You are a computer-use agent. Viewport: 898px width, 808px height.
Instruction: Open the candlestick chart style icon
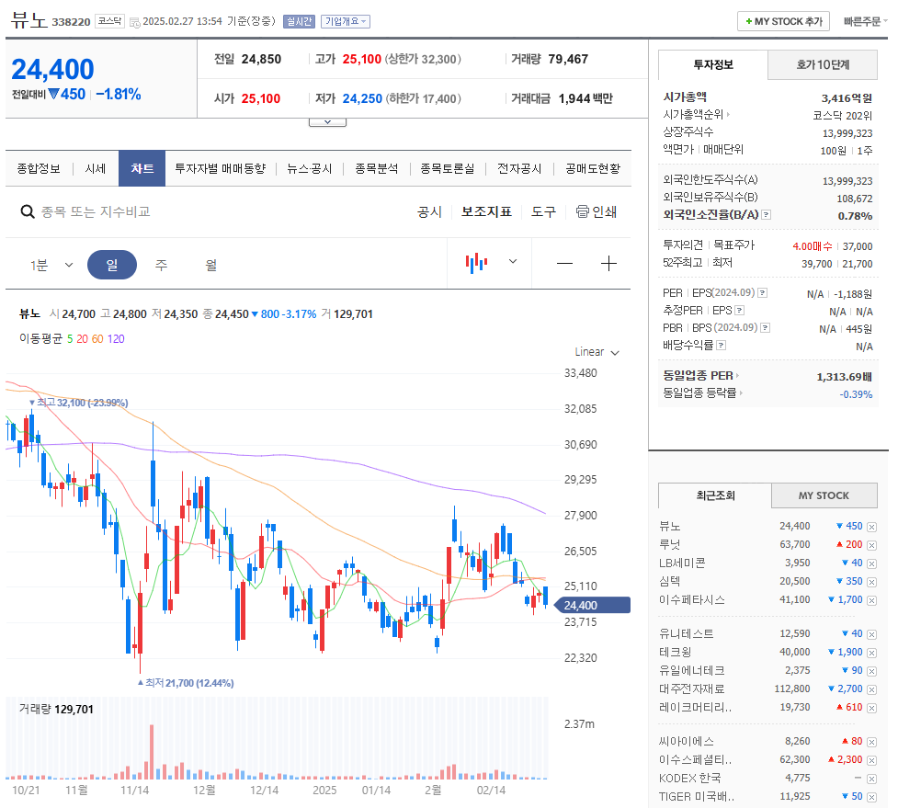point(476,263)
